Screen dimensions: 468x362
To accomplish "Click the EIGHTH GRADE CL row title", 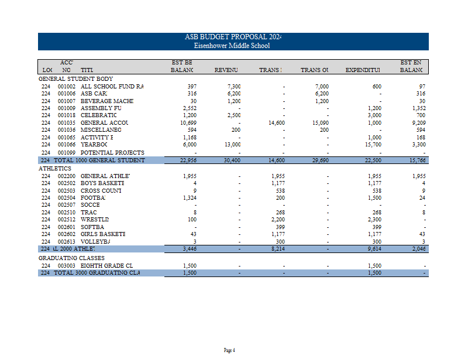I will (x=107, y=266).
